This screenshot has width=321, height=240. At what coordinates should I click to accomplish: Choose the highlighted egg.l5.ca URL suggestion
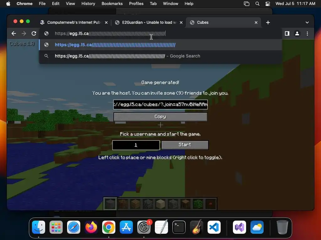(x=160, y=45)
